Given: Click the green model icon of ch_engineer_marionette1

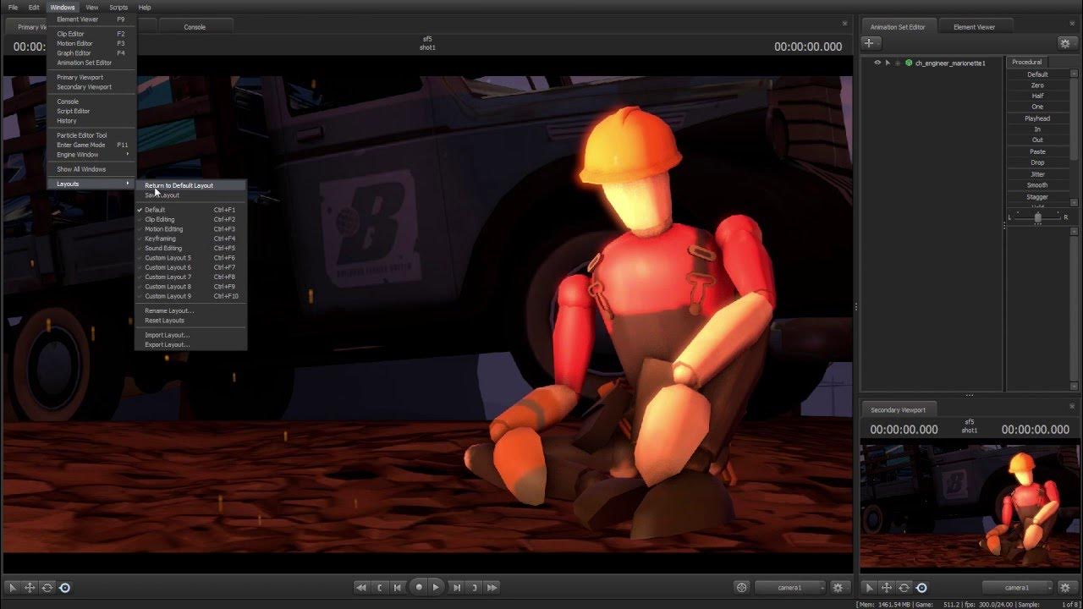Looking at the screenshot, I should (x=909, y=63).
